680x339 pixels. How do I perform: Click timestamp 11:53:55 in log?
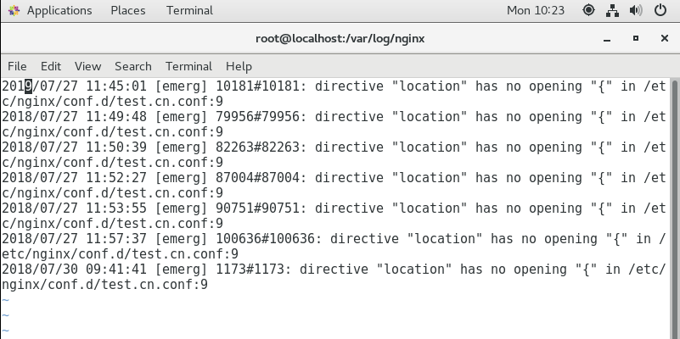tap(116, 208)
